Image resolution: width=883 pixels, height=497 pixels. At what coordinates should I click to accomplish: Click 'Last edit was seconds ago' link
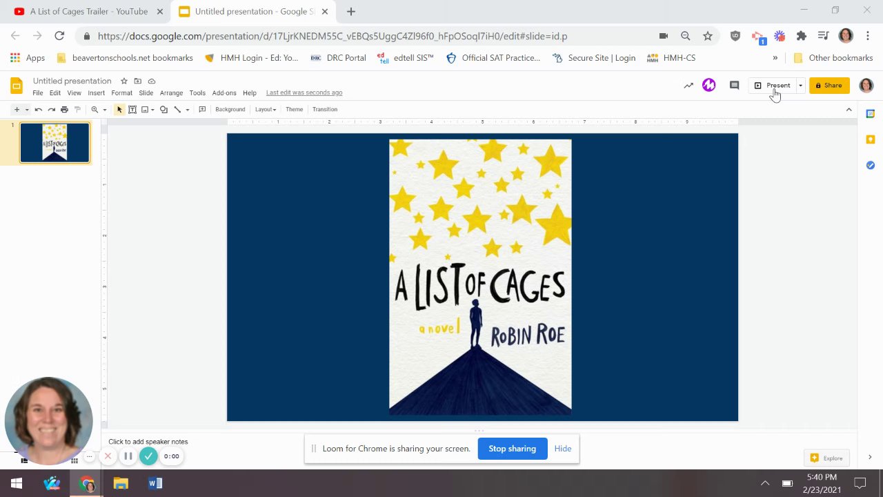click(304, 92)
